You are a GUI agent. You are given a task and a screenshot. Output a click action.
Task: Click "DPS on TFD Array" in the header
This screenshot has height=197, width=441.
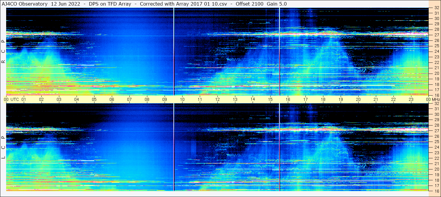click(x=110, y=4)
